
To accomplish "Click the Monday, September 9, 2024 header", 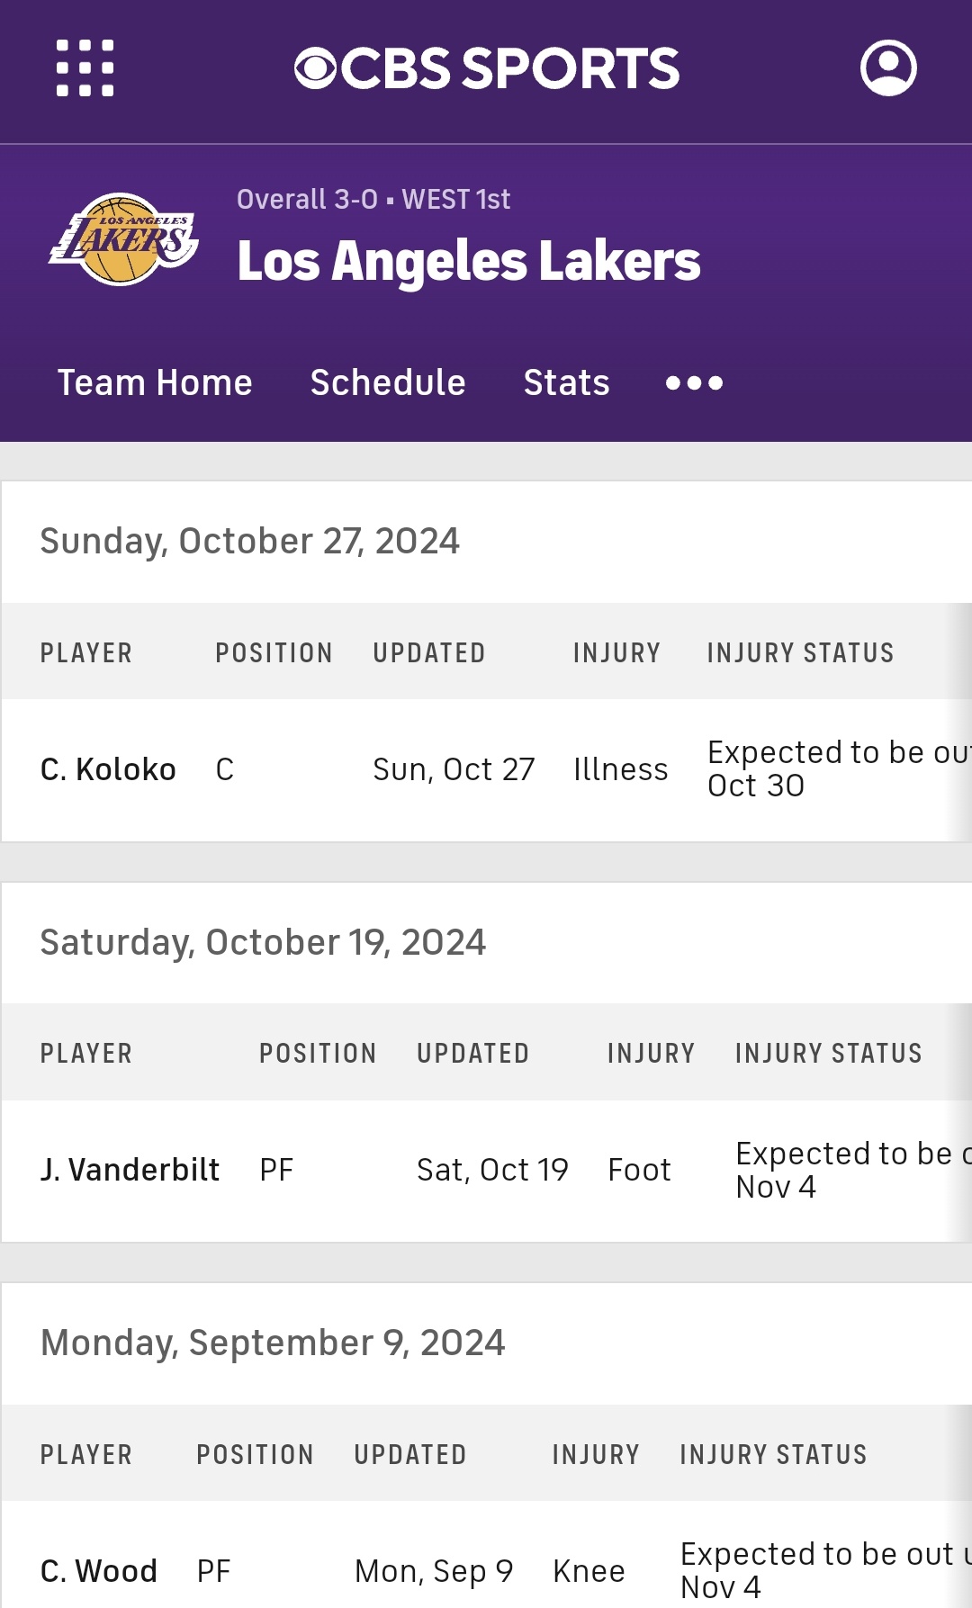I will click(x=273, y=1343).
